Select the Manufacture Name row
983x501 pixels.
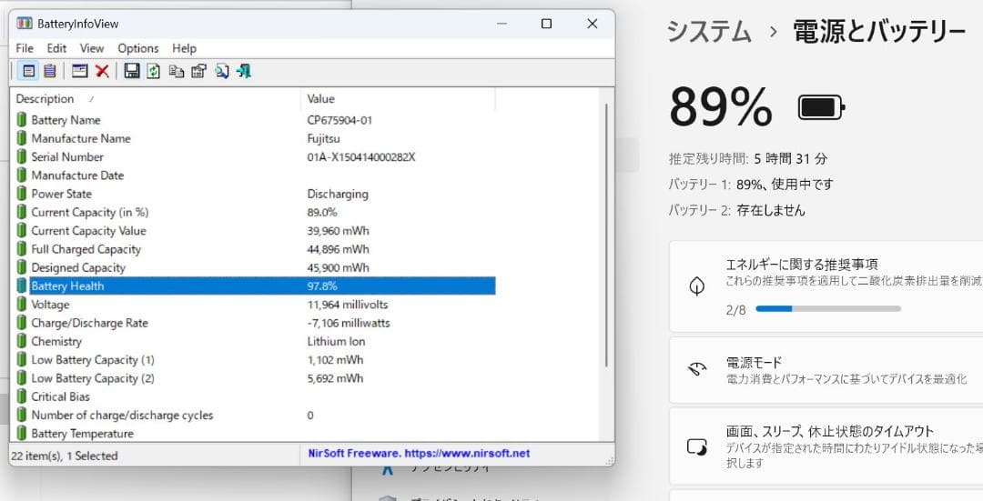point(253,138)
